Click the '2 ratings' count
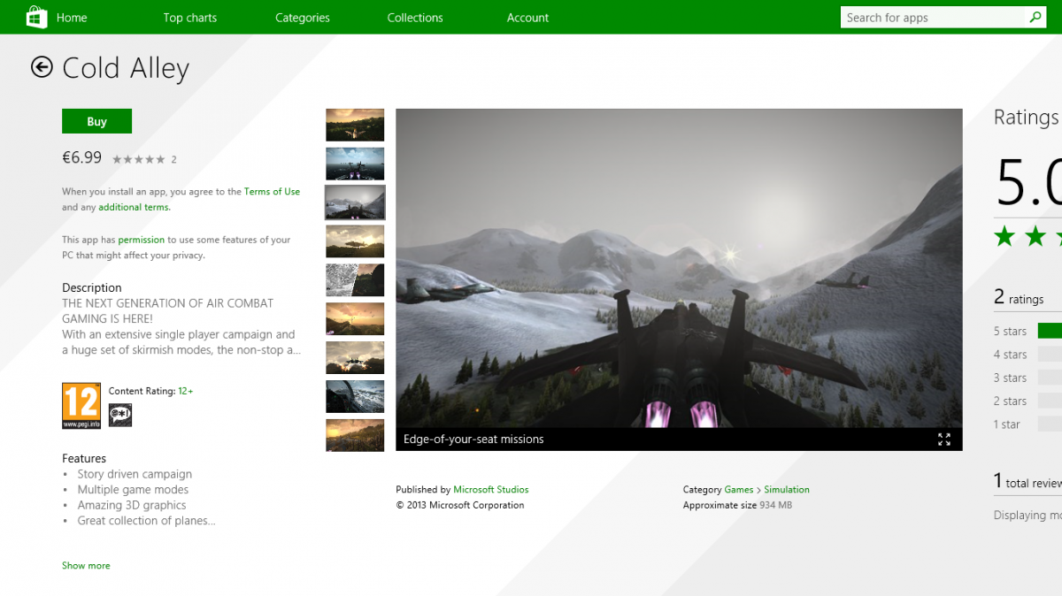Viewport: 1062px width, 596px height. tap(1019, 298)
